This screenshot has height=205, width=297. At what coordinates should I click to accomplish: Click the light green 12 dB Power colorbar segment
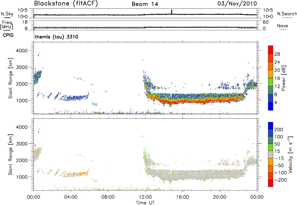(x=271, y=82)
